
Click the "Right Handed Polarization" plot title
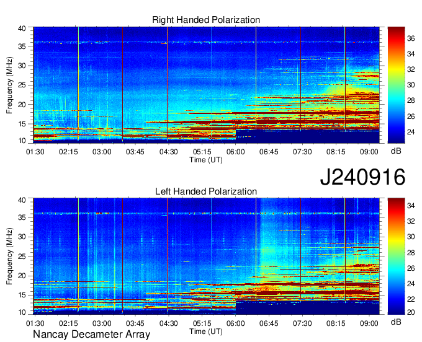tap(206, 20)
